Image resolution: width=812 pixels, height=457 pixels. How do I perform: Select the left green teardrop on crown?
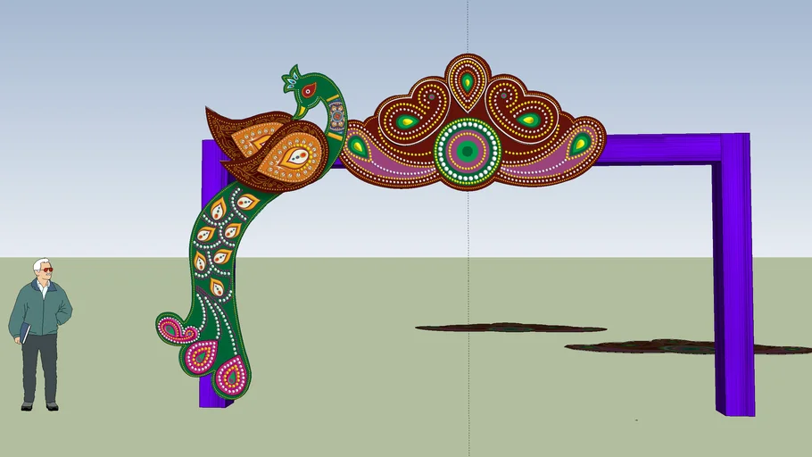click(x=408, y=121)
